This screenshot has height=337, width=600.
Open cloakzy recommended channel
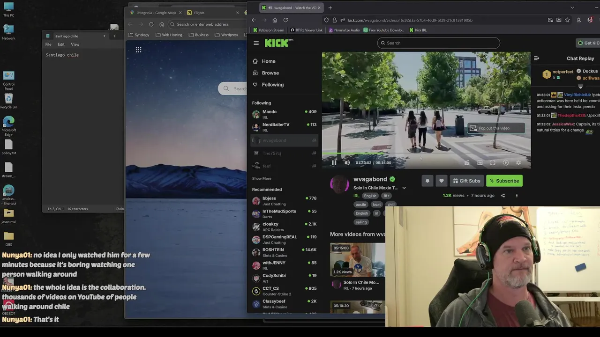tap(284, 227)
